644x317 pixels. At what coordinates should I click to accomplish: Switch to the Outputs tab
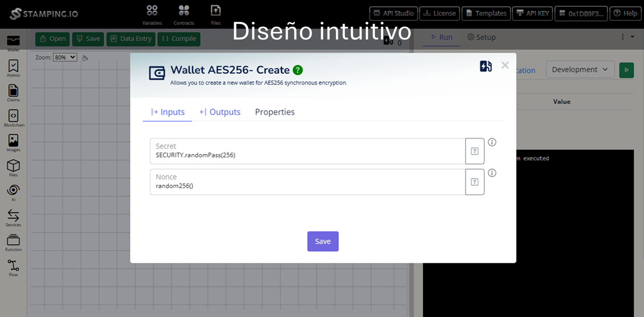pyautogui.click(x=220, y=112)
